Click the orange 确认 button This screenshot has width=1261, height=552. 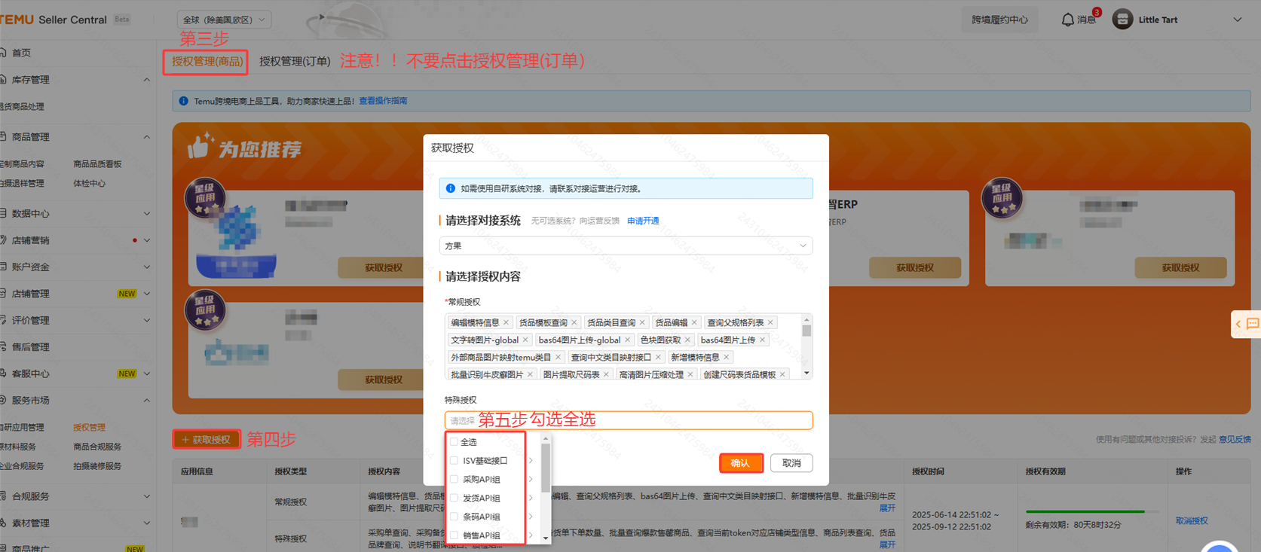pos(740,463)
